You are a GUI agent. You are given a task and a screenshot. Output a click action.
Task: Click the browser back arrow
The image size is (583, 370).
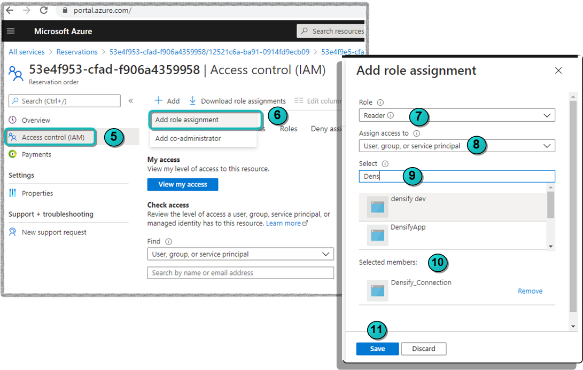(10, 10)
